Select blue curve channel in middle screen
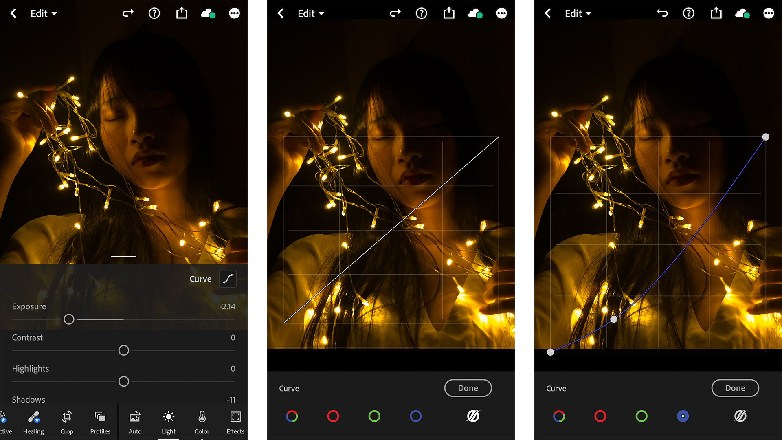The image size is (782, 440). pos(415,416)
